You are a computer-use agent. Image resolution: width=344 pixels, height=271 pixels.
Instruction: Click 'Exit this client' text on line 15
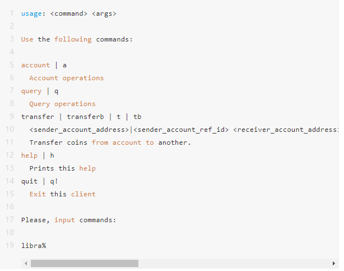(x=63, y=194)
